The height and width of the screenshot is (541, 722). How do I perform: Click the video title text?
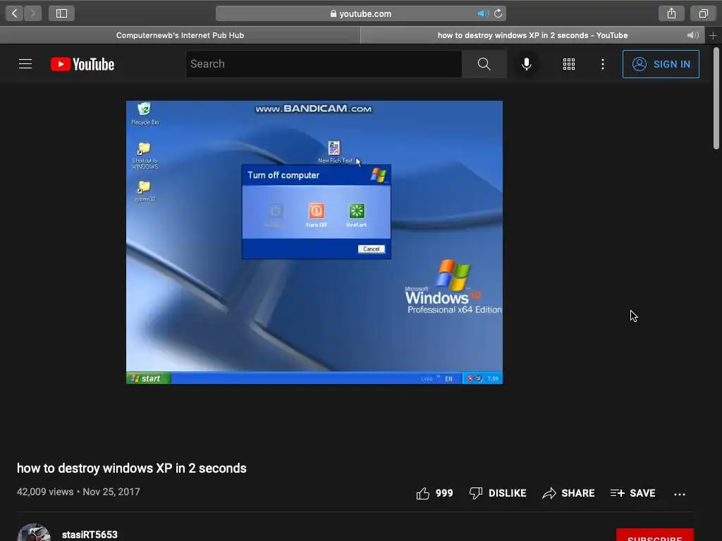click(x=132, y=468)
